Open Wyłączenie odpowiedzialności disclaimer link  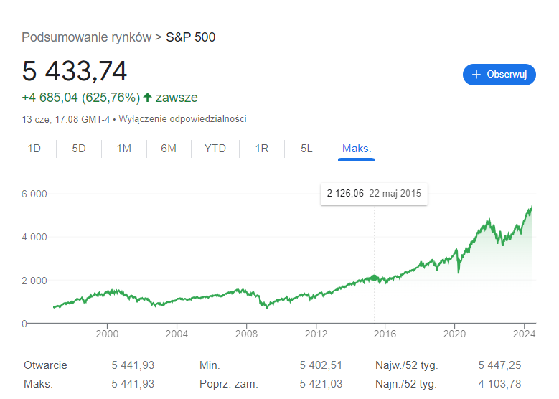[x=182, y=118]
